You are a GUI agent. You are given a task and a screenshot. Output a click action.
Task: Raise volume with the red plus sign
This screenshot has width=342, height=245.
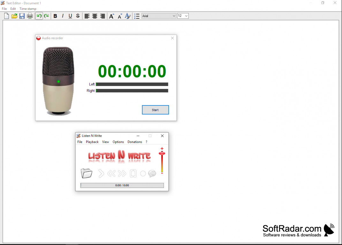click(162, 148)
